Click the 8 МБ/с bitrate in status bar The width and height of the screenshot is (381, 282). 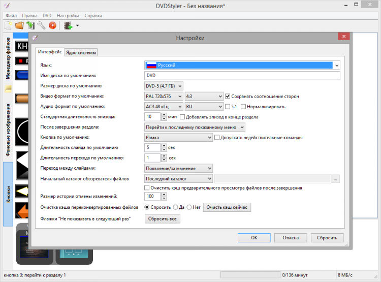coord(345,275)
